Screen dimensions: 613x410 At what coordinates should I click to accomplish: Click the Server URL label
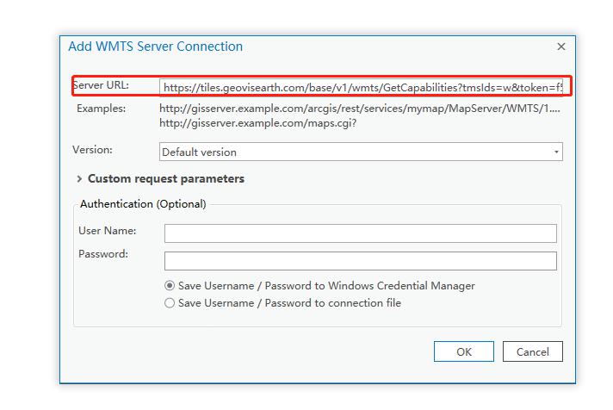[101, 85]
